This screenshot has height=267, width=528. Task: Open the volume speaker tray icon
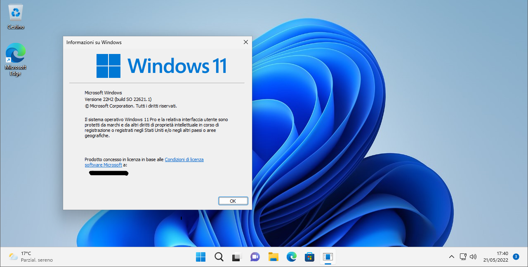(473, 257)
